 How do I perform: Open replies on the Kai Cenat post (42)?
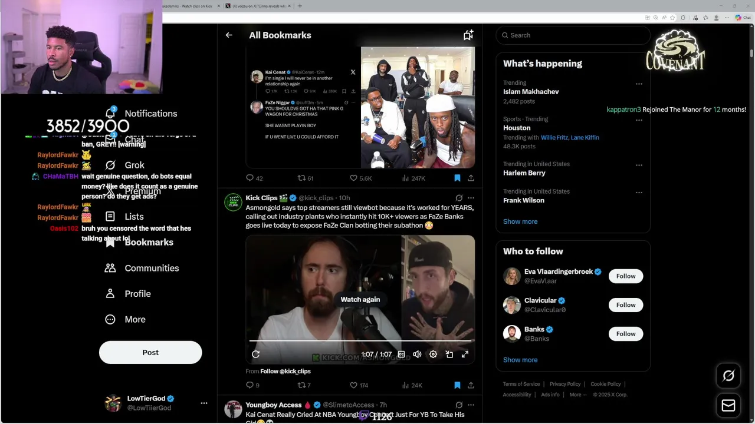254,178
